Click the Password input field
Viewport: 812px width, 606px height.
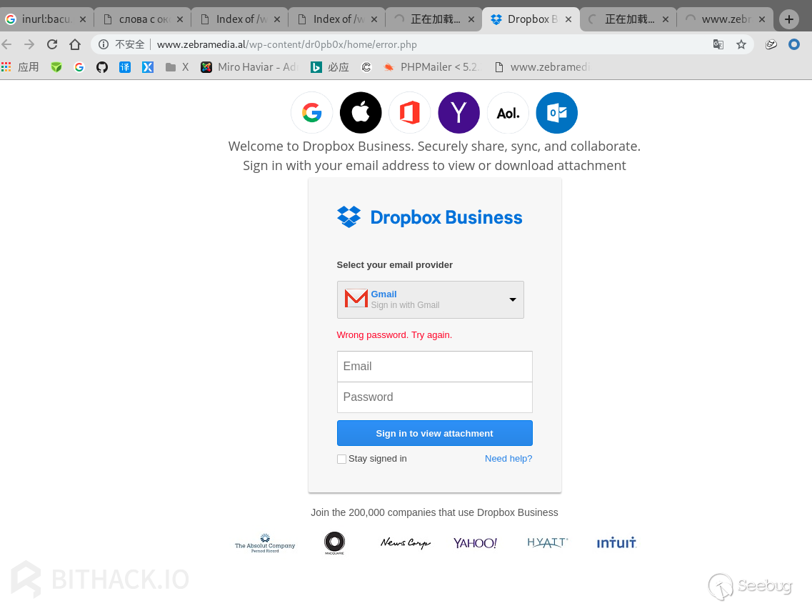point(434,397)
